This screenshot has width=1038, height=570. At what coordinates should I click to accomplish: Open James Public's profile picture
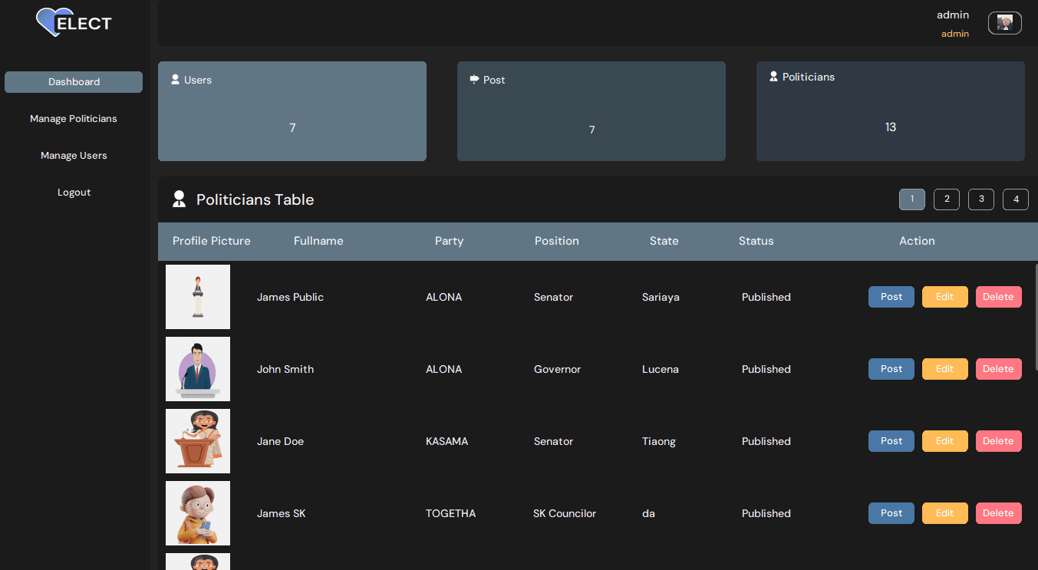tap(198, 297)
